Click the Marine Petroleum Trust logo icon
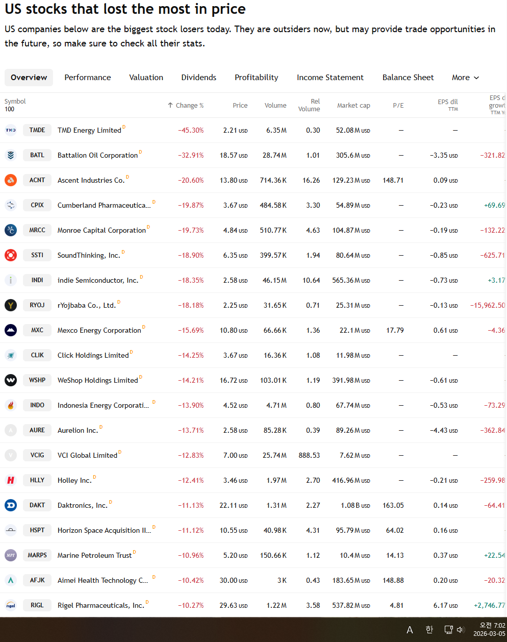Screen dimensions: 507x642 (11, 555)
